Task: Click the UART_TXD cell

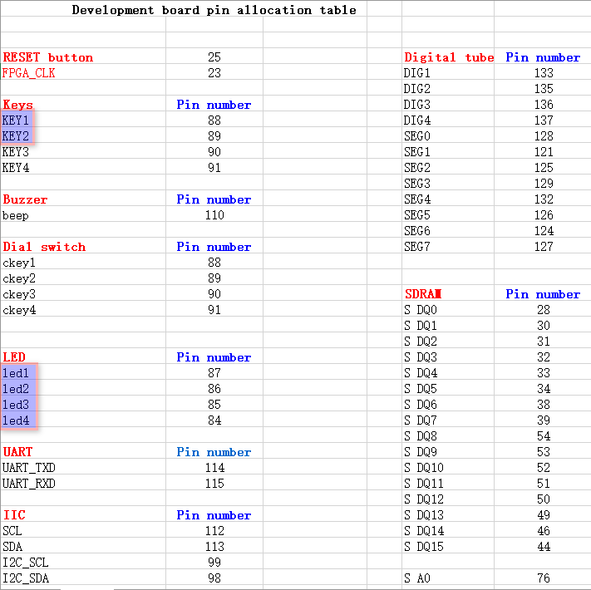Action: click(29, 468)
